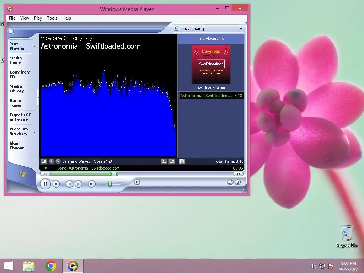The width and height of the screenshot is (364, 273).
Task: Click the Song: Astronomia status text
Action: (89, 168)
